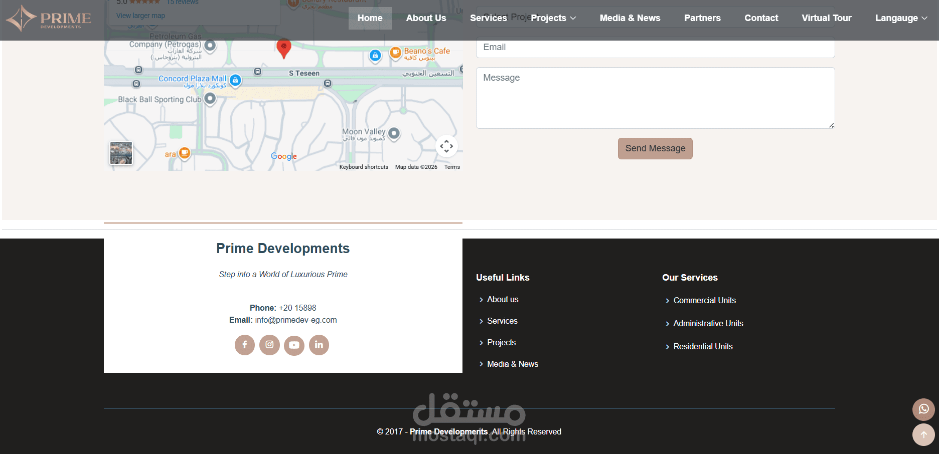
Task: Click the red location pin on the map
Action: click(284, 49)
